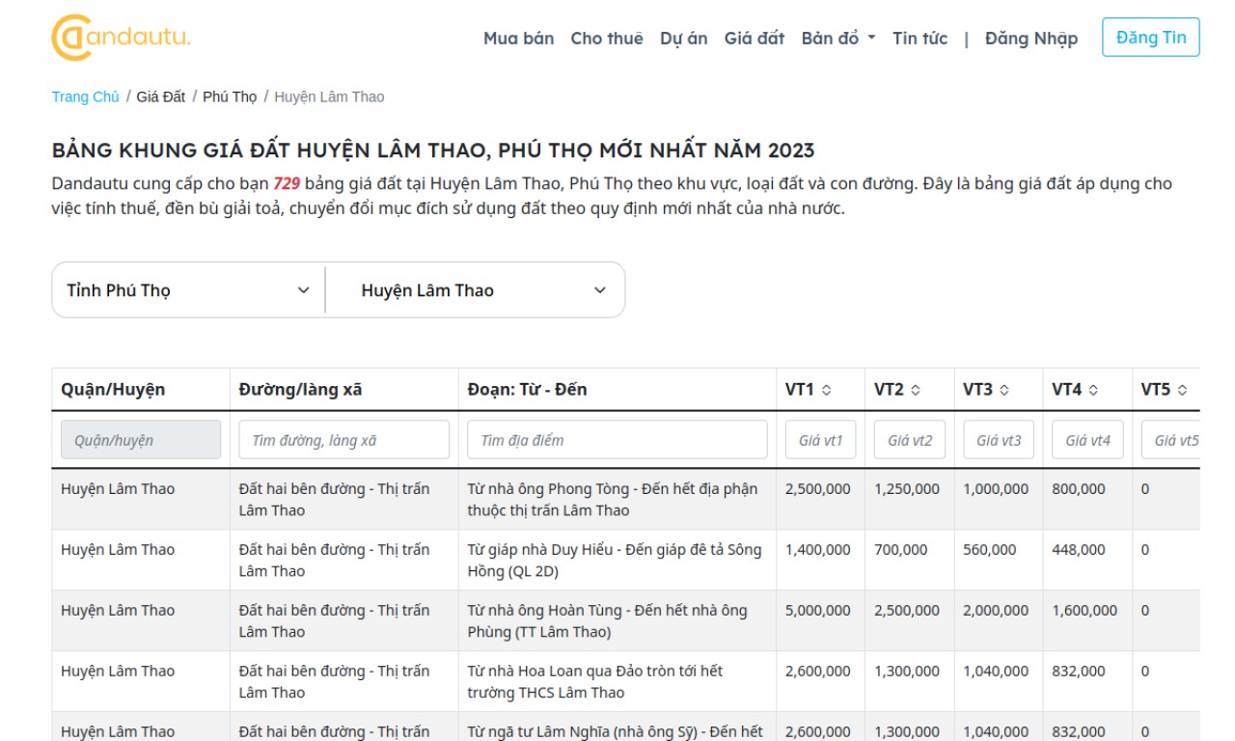The width and height of the screenshot is (1235, 741).
Task: Focus the Tìm đường, làng xã filter field
Action: pos(343,440)
